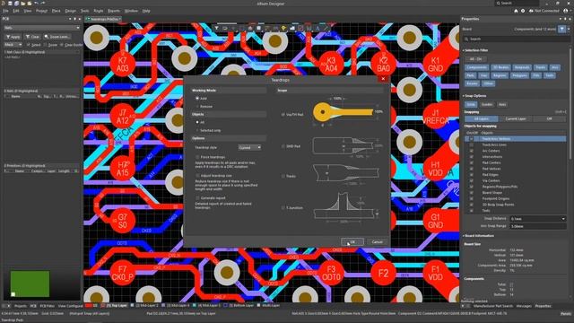Select the Selected only radio button
The image size is (574, 323).
[x=197, y=130]
